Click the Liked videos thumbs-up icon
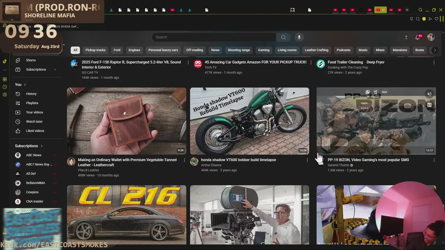The image size is (445, 250). (x=18, y=131)
